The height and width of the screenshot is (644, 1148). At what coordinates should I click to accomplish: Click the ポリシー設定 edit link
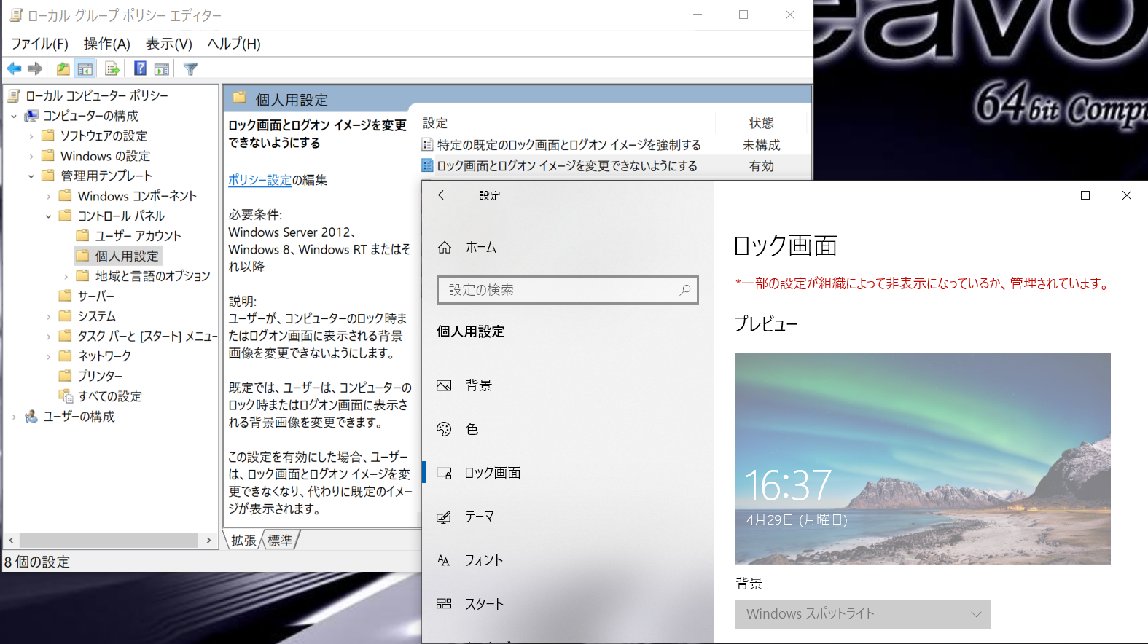(x=259, y=180)
